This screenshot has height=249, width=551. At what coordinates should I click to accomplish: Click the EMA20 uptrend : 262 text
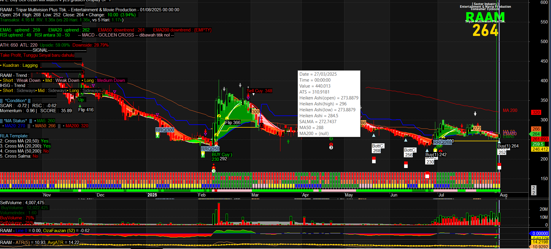click(x=69, y=30)
